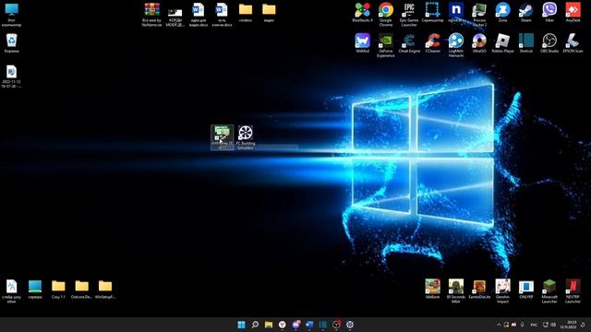
Task: Select the 'есть ключи.docx' Word file
Action: coord(222,15)
